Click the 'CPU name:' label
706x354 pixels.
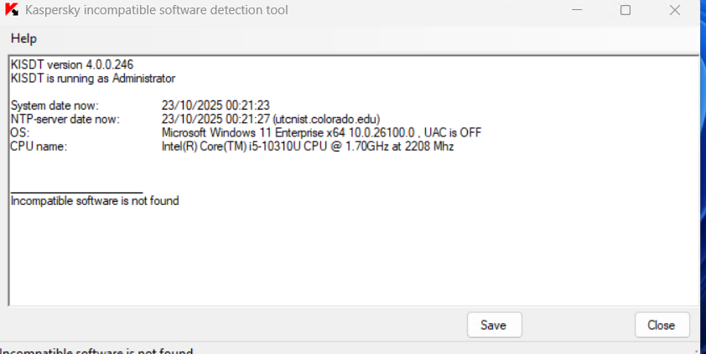click(38, 146)
